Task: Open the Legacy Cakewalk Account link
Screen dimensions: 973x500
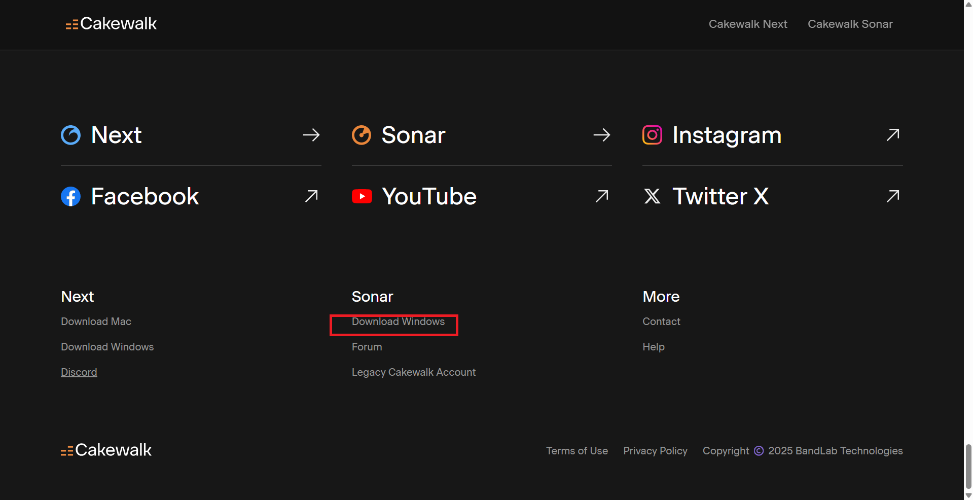Action: pos(413,372)
